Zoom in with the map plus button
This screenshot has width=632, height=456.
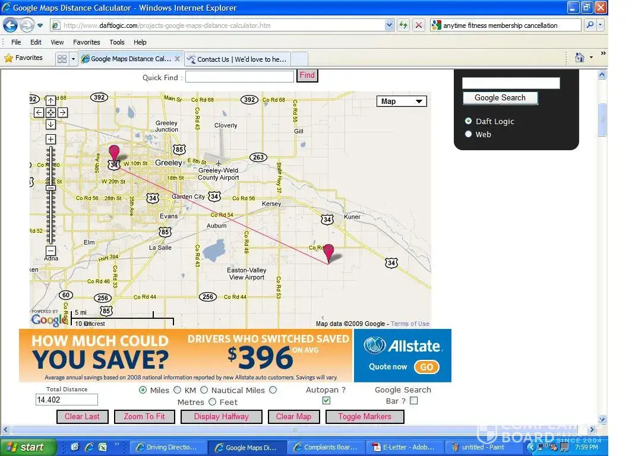click(51, 140)
